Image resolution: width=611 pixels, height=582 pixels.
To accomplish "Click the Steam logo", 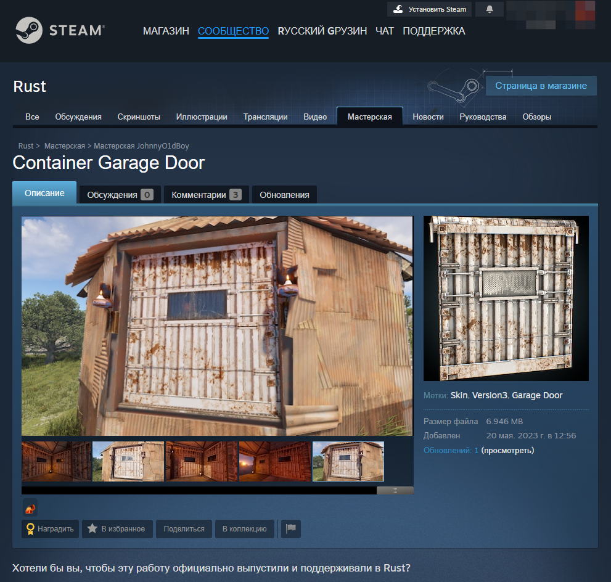I will click(x=60, y=30).
